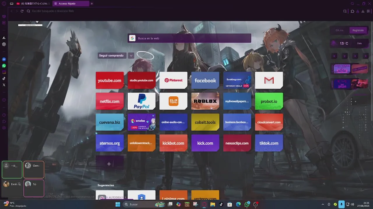Screen dimensions: 373x209
Task: Click the Windows taskbar Buscar box
Action: pyautogui.click(x=143, y=204)
